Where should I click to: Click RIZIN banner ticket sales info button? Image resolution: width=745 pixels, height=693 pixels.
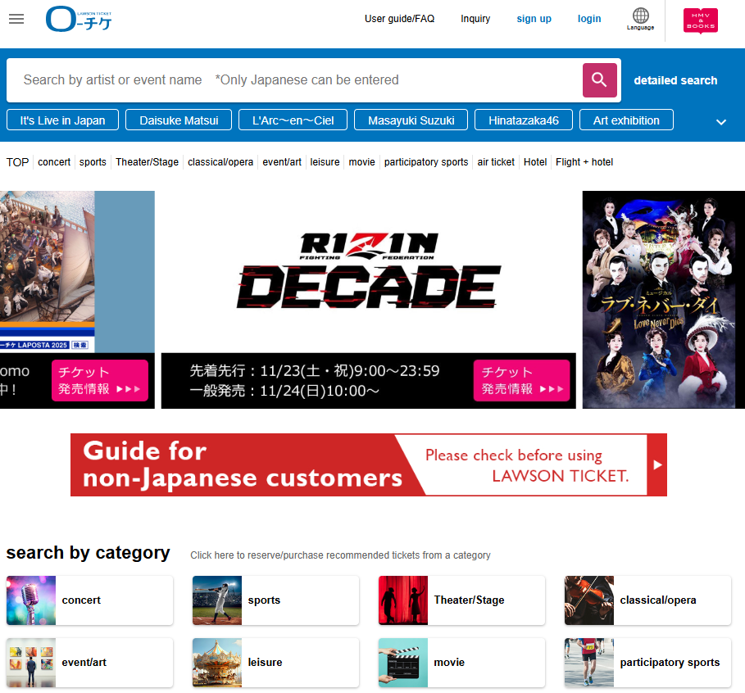[x=522, y=380]
